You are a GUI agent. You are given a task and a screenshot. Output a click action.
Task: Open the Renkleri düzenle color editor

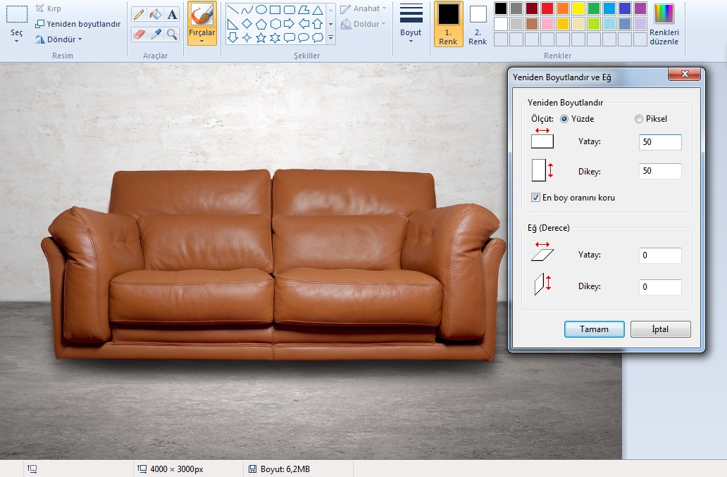(664, 25)
